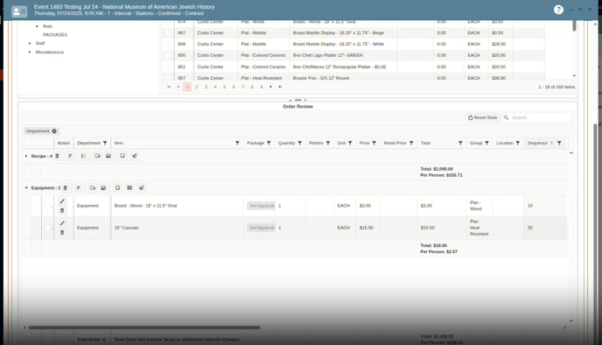This screenshot has height=345, width=602.
Task: Click the horizontal scrollbar of Order Review
Action: pos(144,327)
